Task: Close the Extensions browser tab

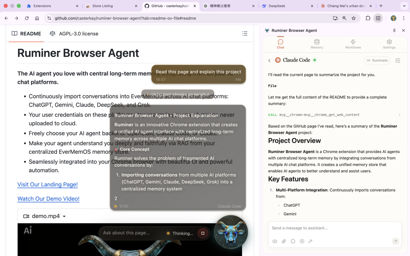Action: pos(77,6)
